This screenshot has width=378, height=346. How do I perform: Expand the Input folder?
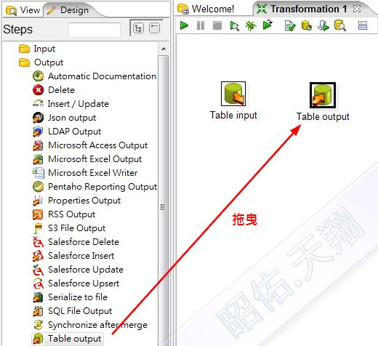click(x=37, y=49)
